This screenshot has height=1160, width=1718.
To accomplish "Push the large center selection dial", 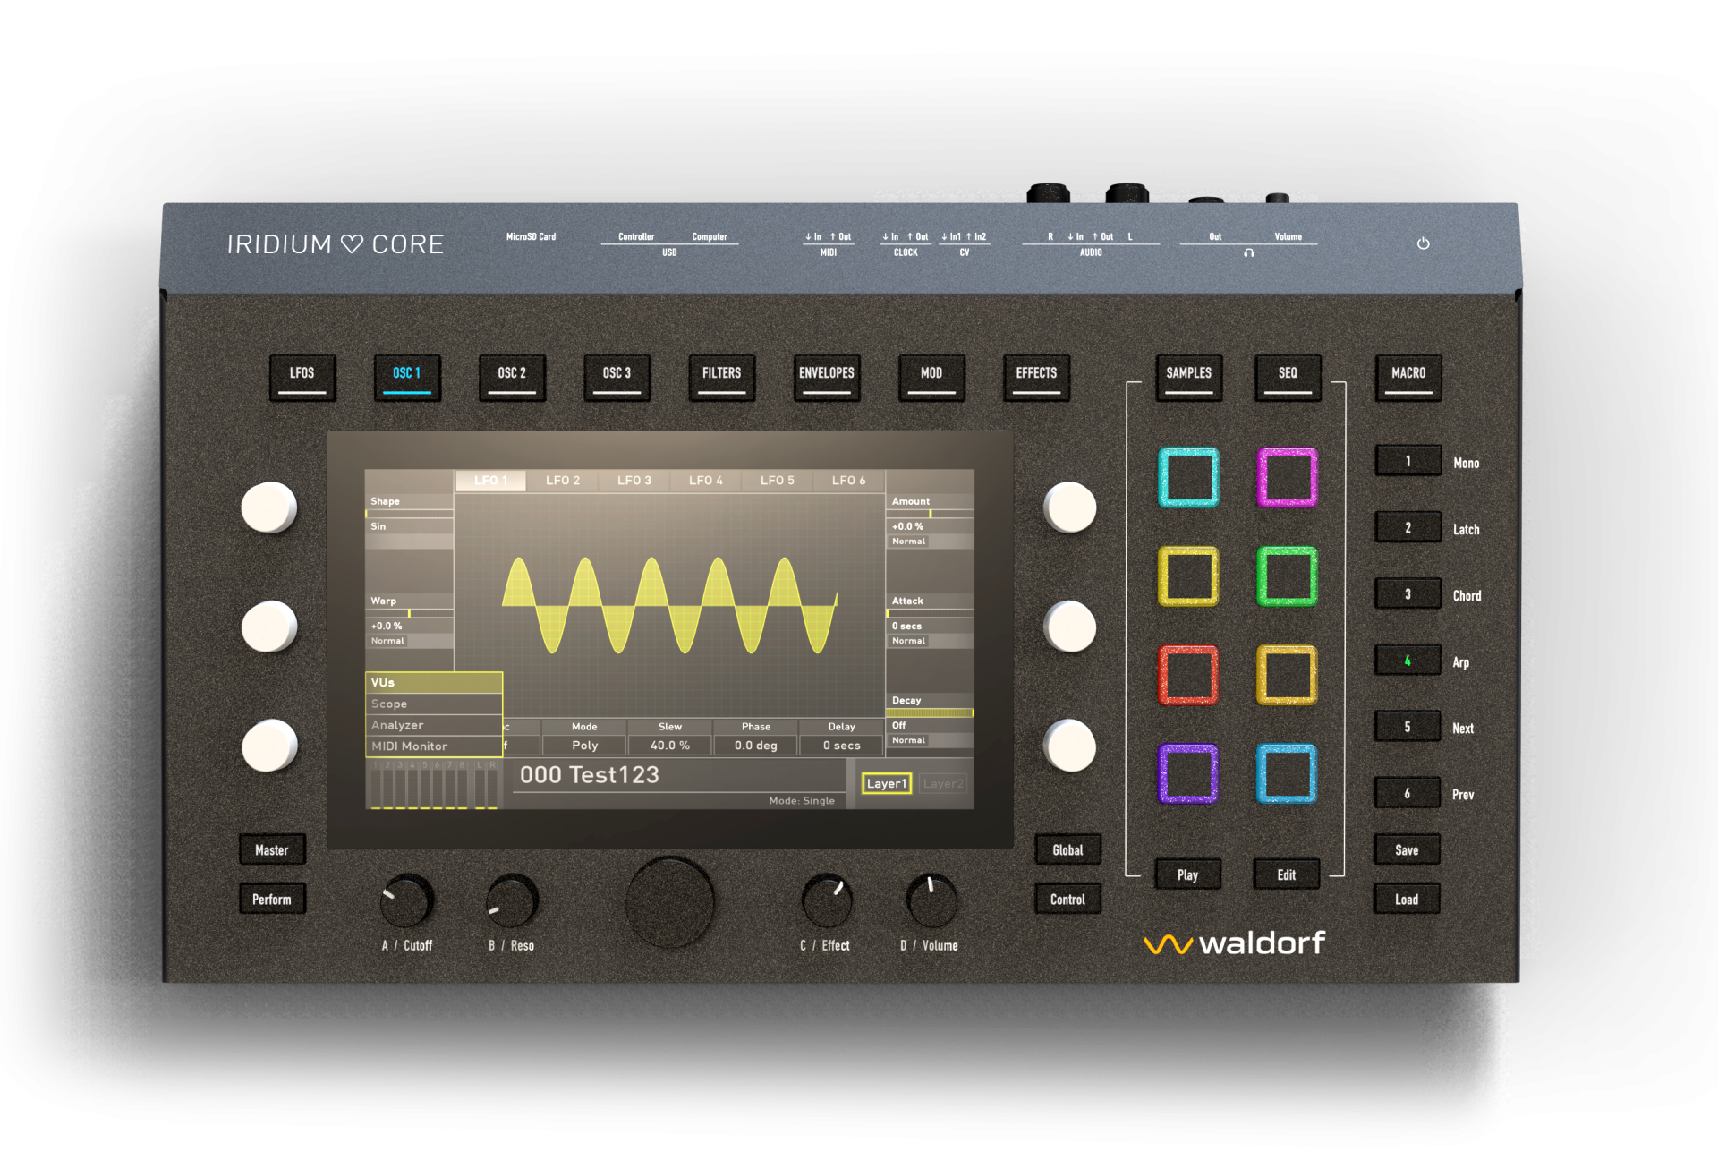I will point(669,902).
